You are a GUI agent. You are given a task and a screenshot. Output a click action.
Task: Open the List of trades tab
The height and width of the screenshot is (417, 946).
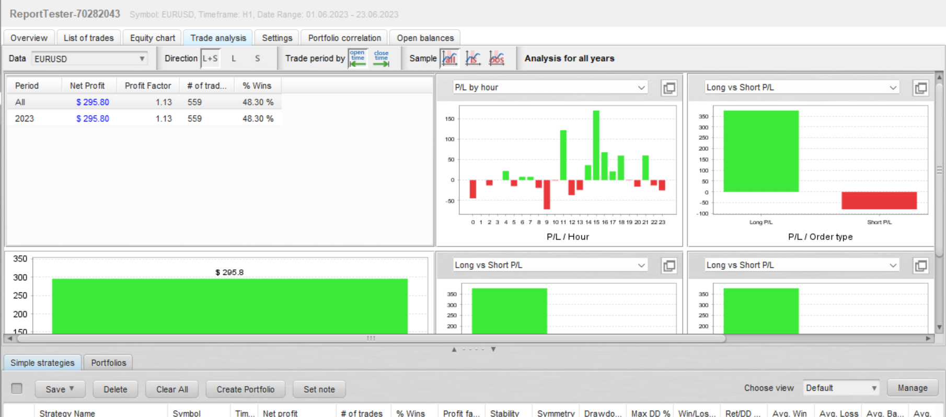[88, 38]
